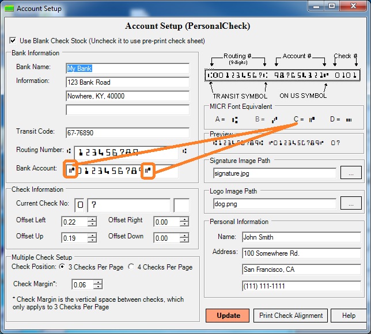Increase the Offset Up value
The width and height of the screenshot is (371, 334).
click(x=92, y=236)
